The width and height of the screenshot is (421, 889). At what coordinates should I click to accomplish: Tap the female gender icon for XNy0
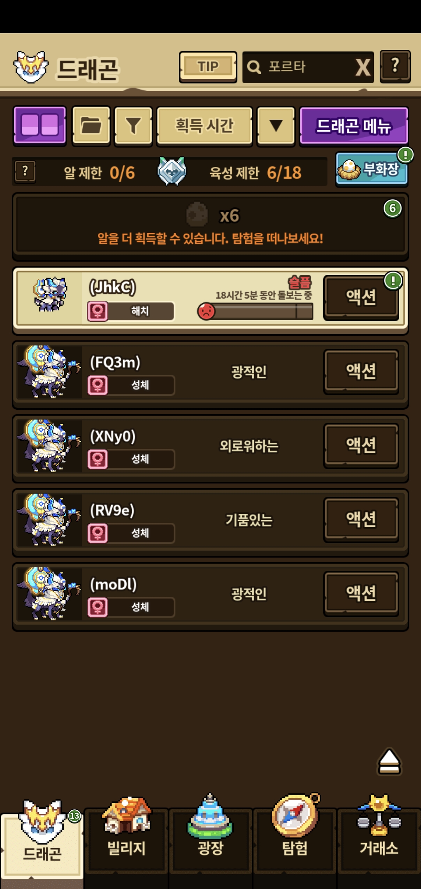point(97,459)
